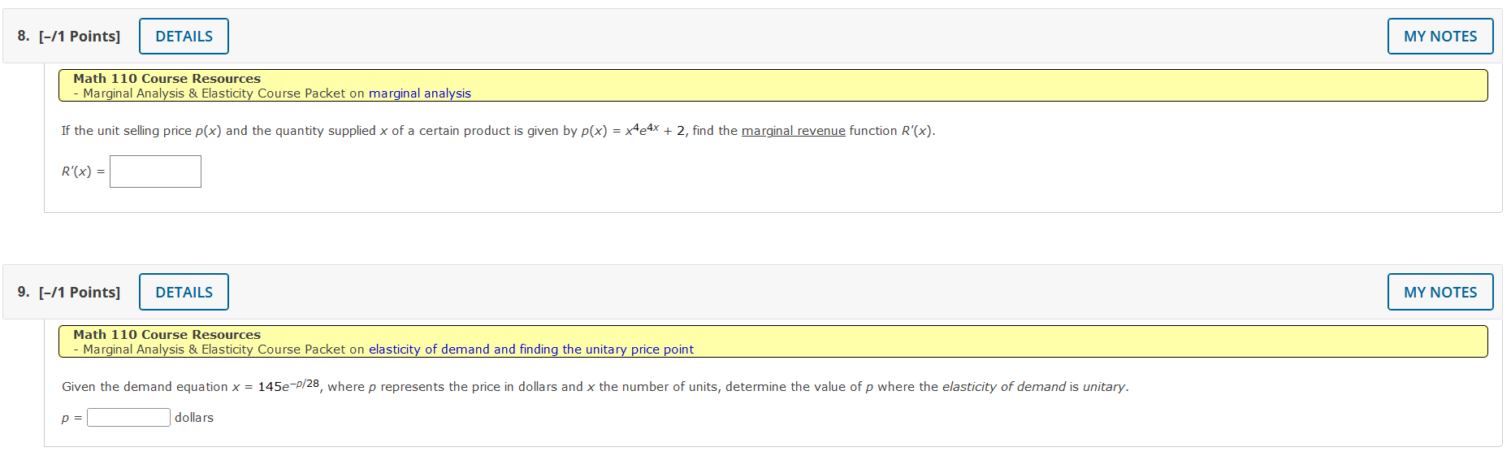Viewport: 1511px width, 469px height.
Task: Open MY NOTES for question 9
Action: pyautogui.click(x=1440, y=292)
